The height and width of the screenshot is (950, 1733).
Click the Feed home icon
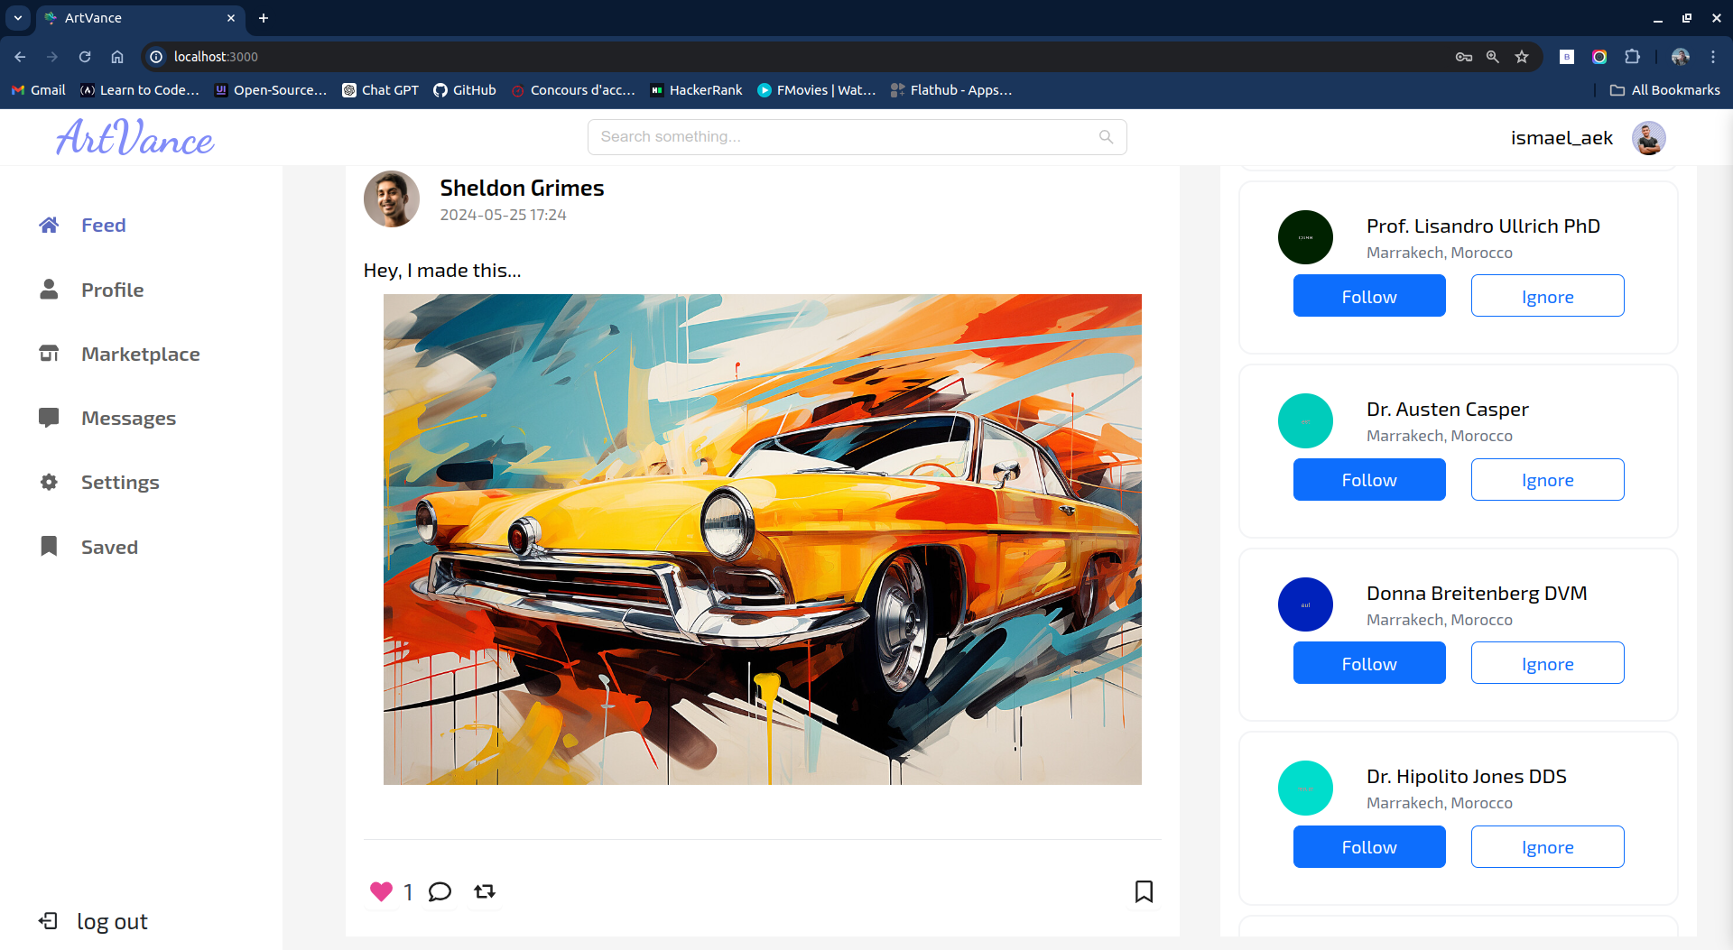click(49, 225)
